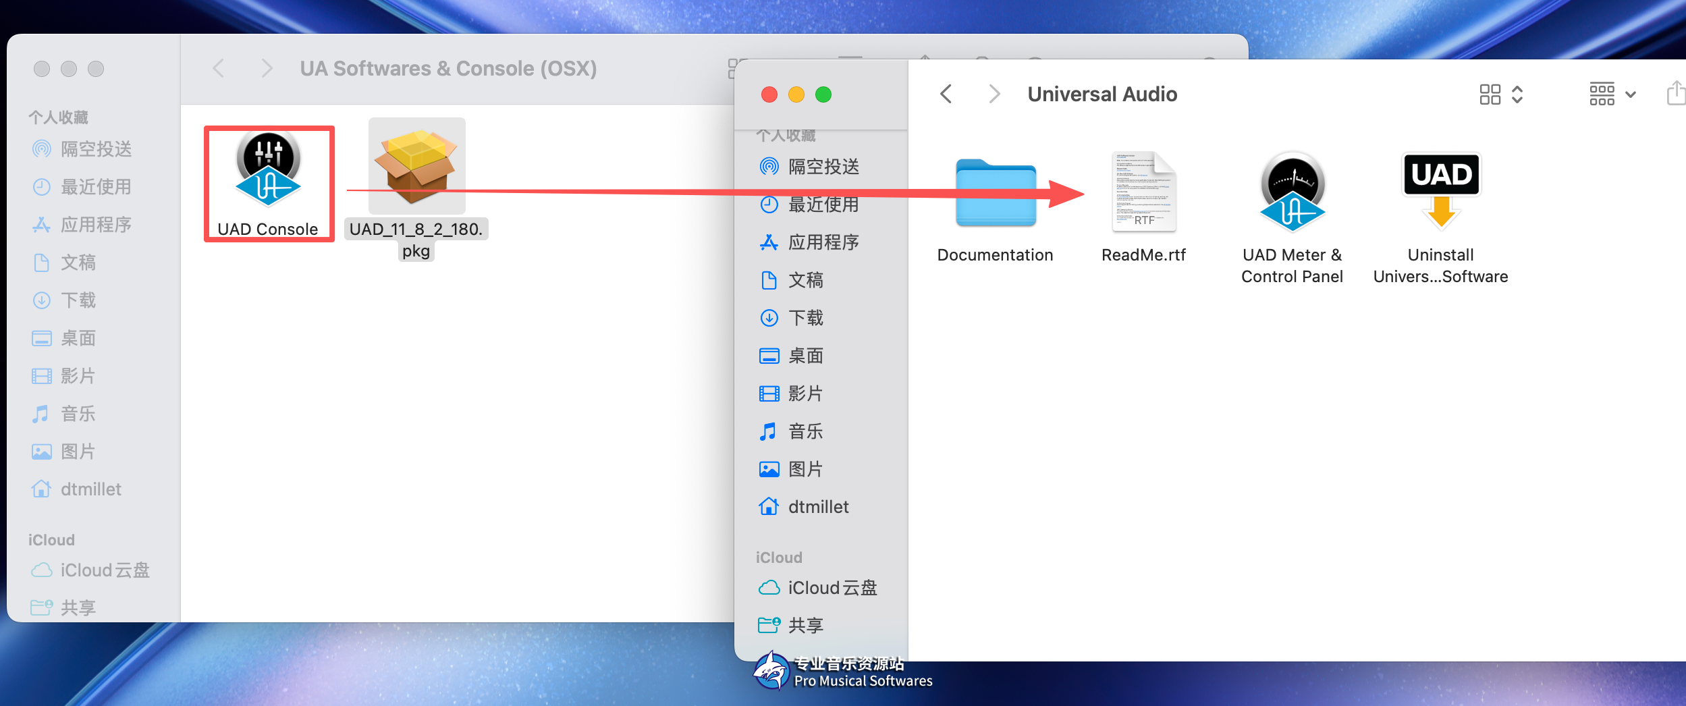The width and height of the screenshot is (1686, 706).
Task: Open the Documentation folder
Action: pyautogui.click(x=996, y=194)
